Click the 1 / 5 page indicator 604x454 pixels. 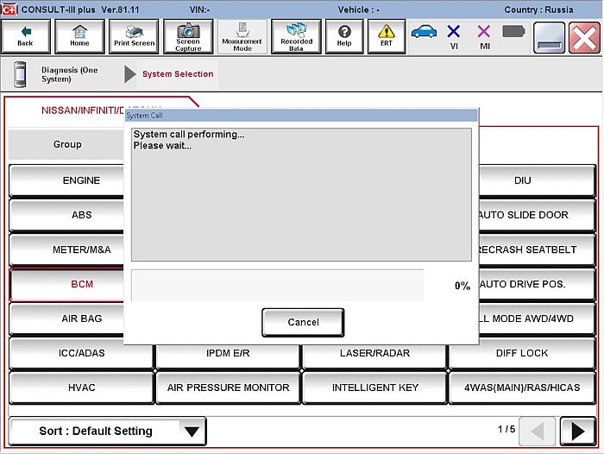[x=506, y=429]
